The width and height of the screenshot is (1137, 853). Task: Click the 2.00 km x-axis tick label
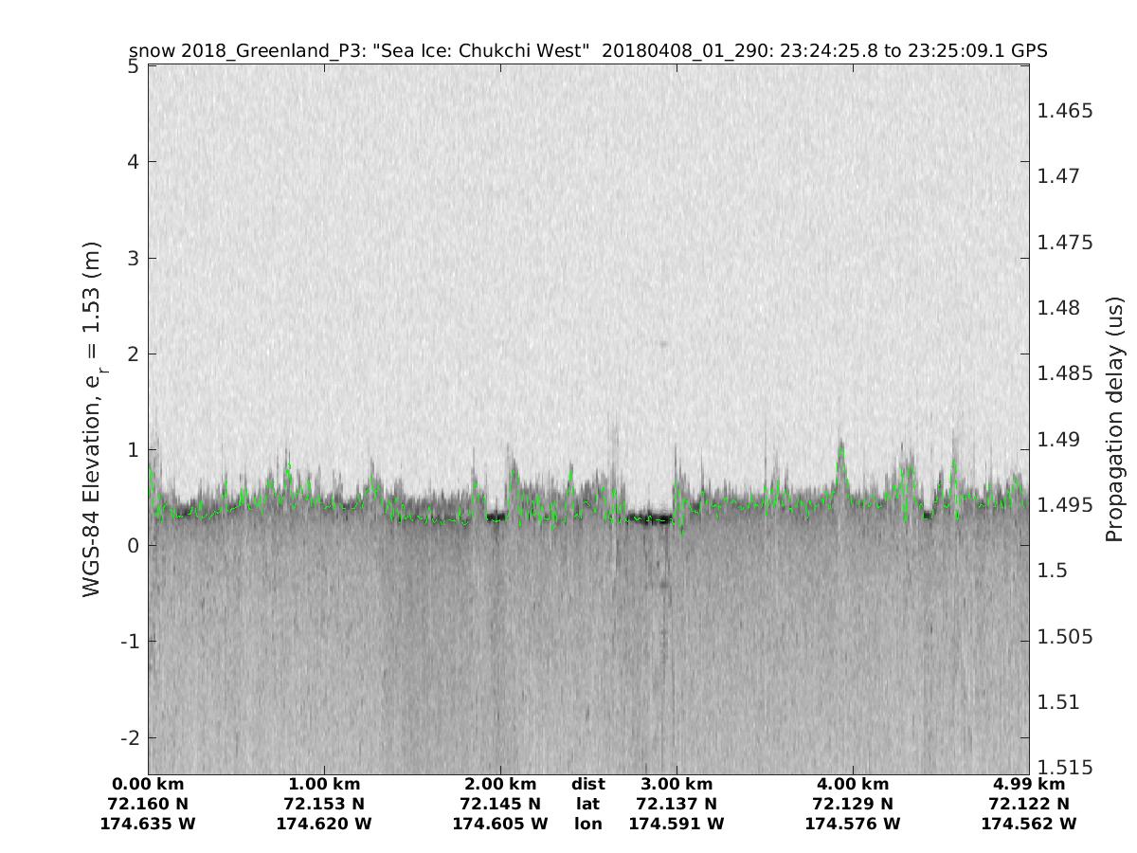pos(500,784)
